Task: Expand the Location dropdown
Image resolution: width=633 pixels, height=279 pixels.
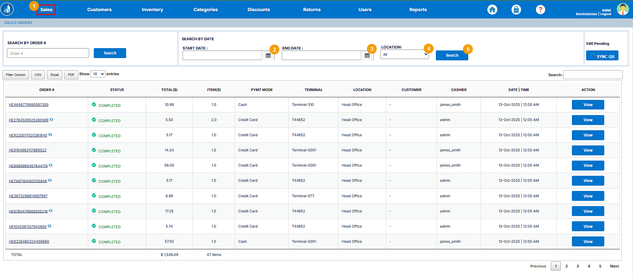Action: tap(404, 54)
